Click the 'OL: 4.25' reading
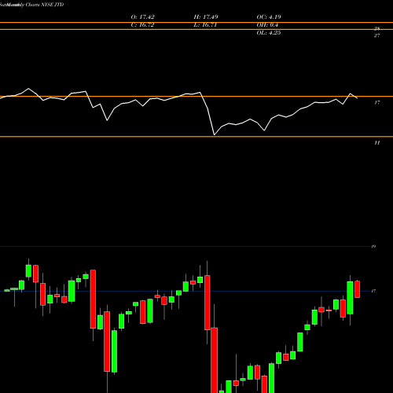 (x=269, y=33)
